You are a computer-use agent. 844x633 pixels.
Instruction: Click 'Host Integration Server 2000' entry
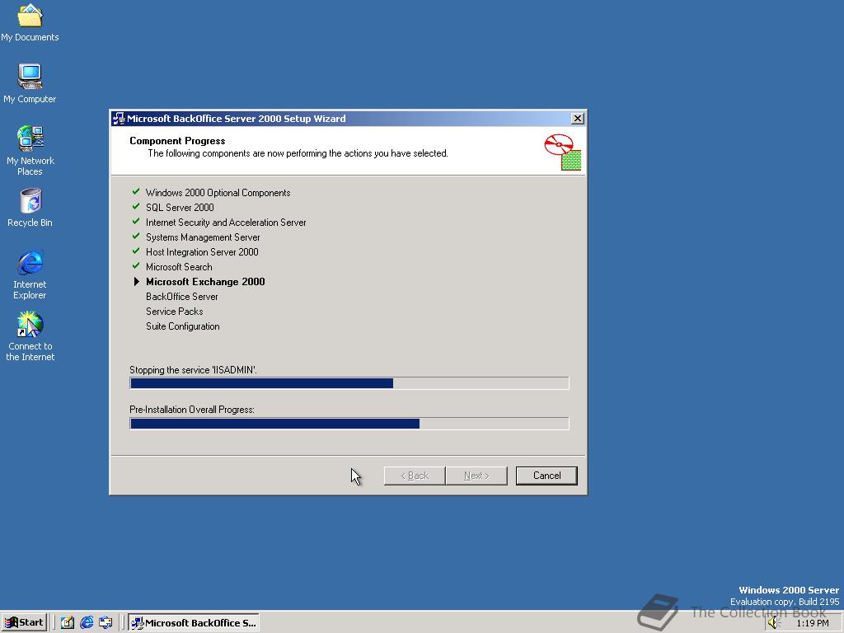[x=202, y=252]
